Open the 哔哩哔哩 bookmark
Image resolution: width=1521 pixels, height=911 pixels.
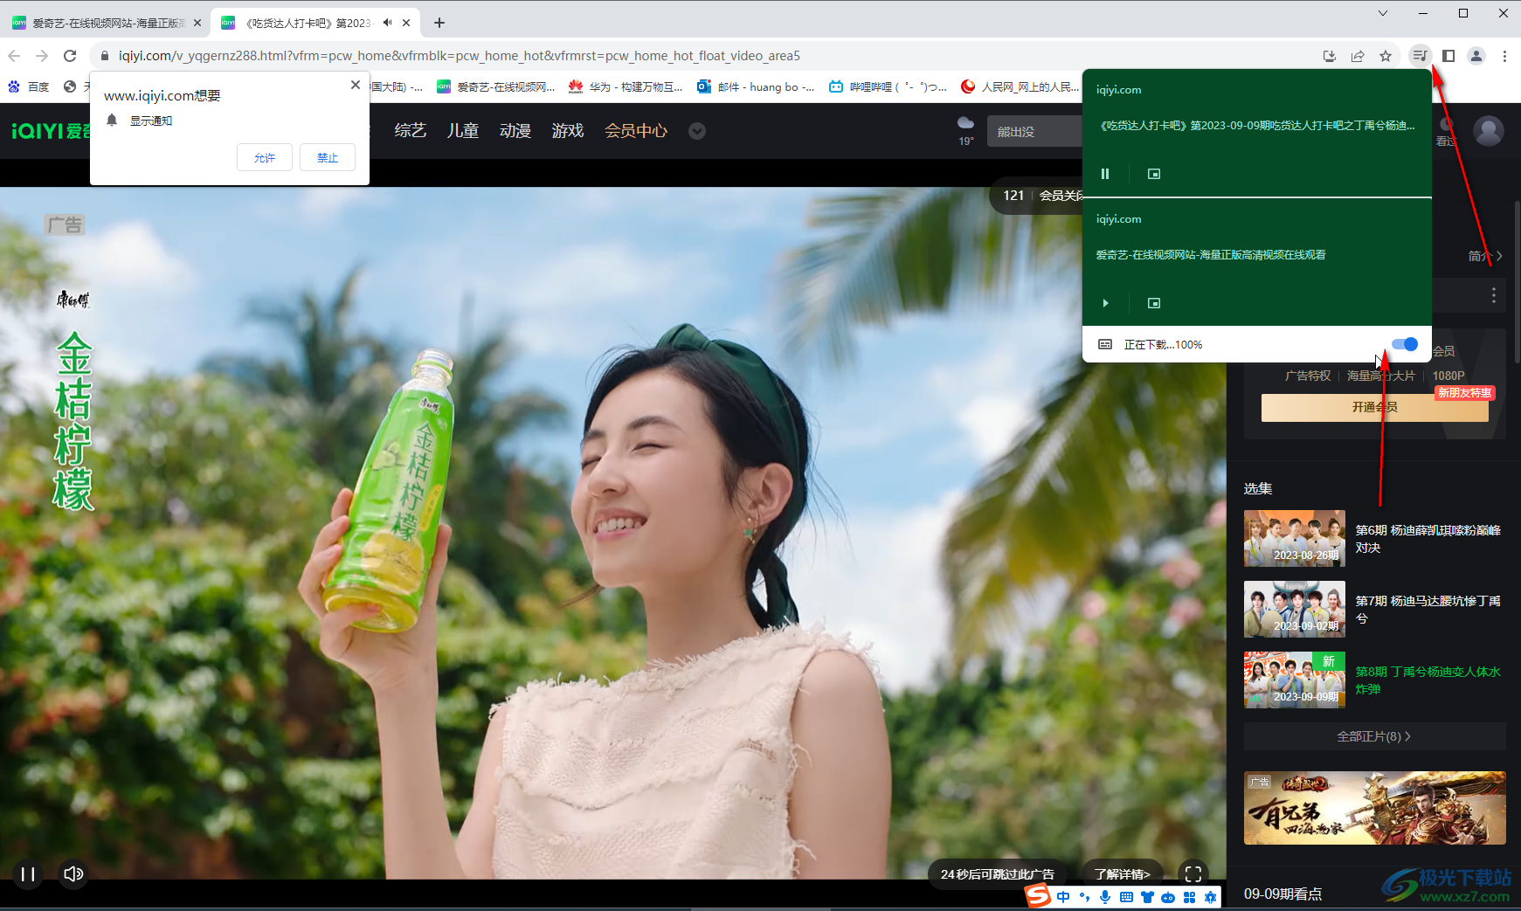[888, 86]
